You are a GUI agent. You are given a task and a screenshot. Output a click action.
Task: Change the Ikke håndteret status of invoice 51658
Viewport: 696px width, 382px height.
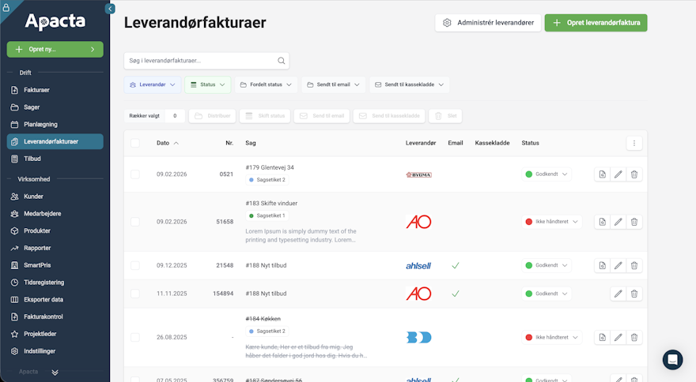click(x=552, y=223)
